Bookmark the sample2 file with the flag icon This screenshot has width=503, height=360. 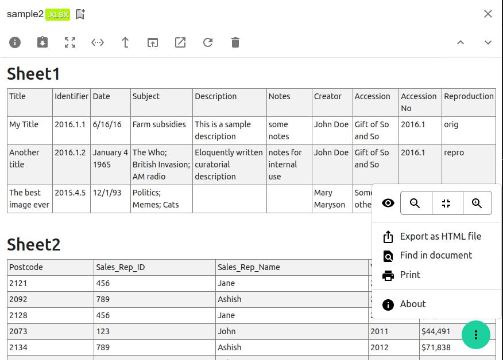coord(80,14)
